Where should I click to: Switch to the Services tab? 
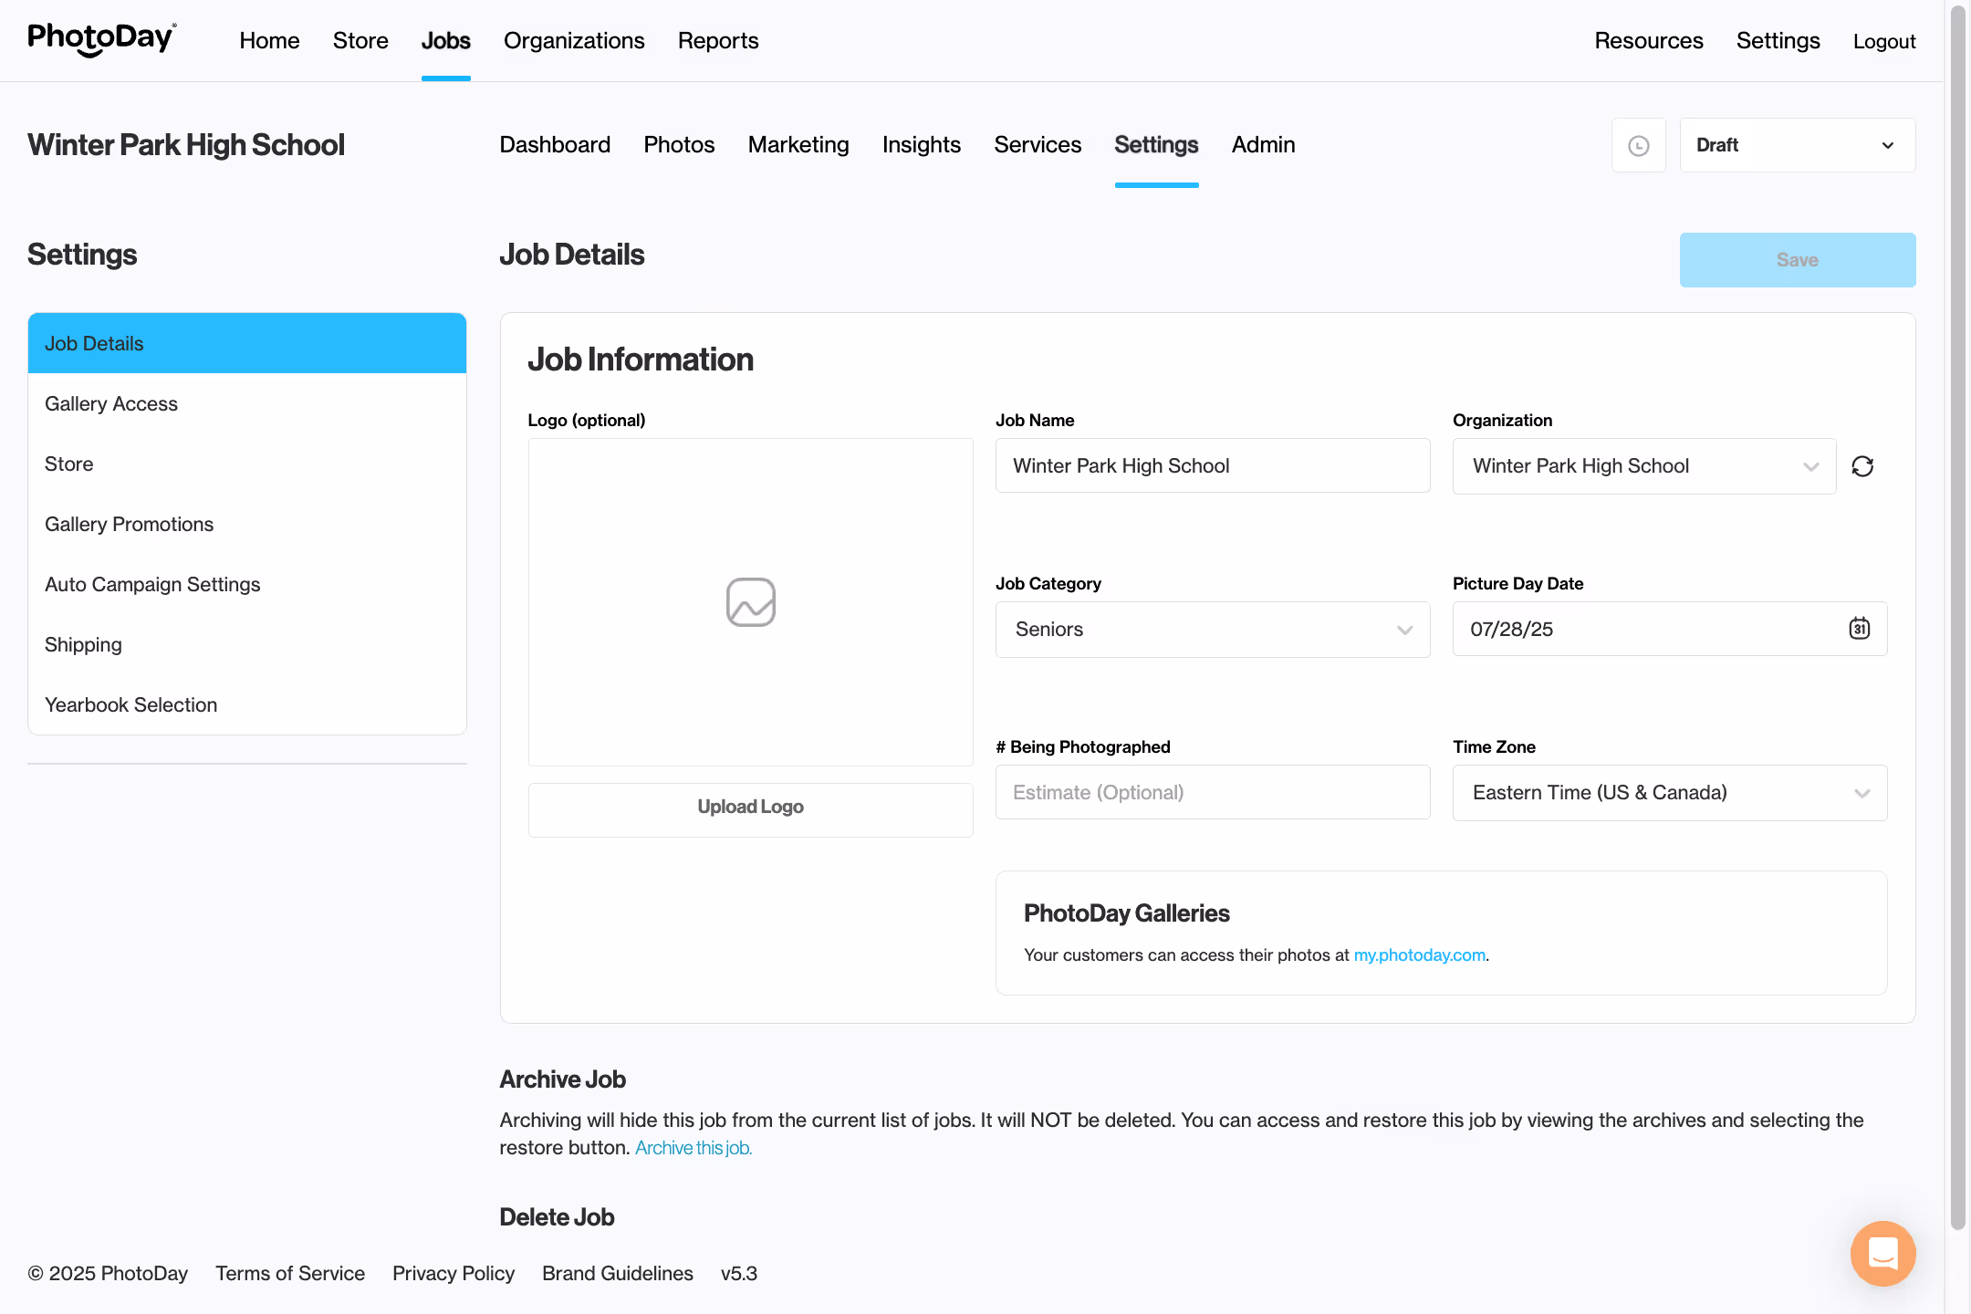coord(1038,145)
